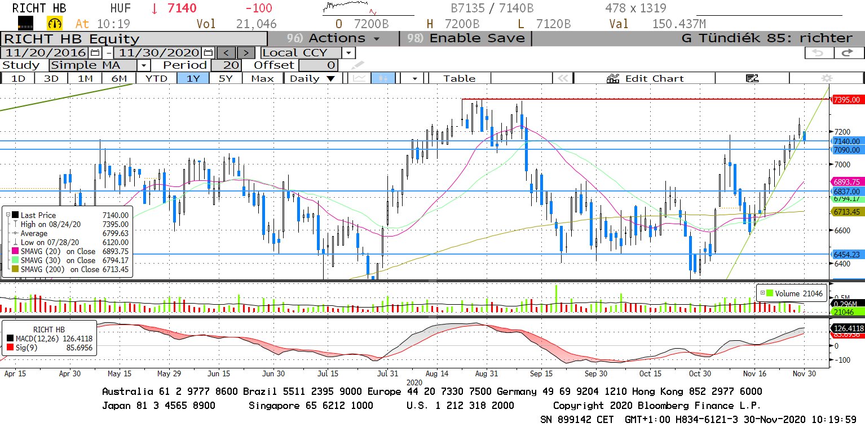The width and height of the screenshot is (865, 436).
Task: Shift date range forward with right arrow
Action: click(246, 52)
